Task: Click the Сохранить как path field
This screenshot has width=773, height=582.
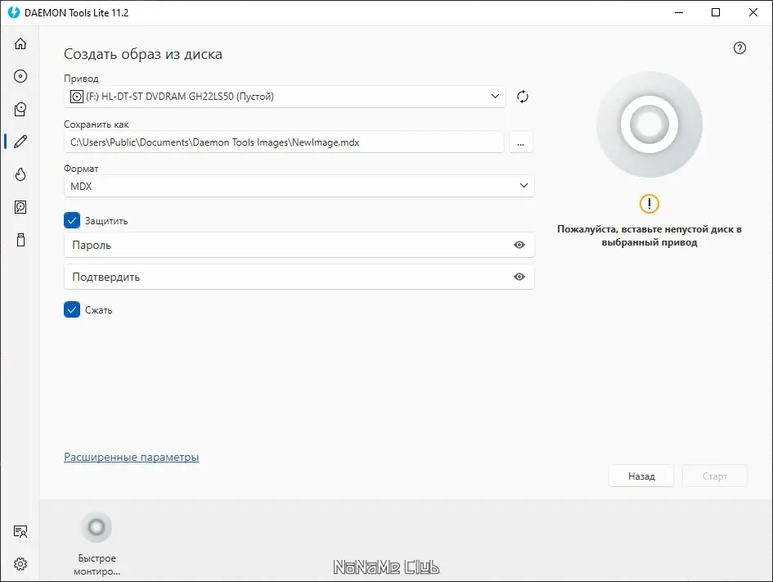Action: point(284,142)
